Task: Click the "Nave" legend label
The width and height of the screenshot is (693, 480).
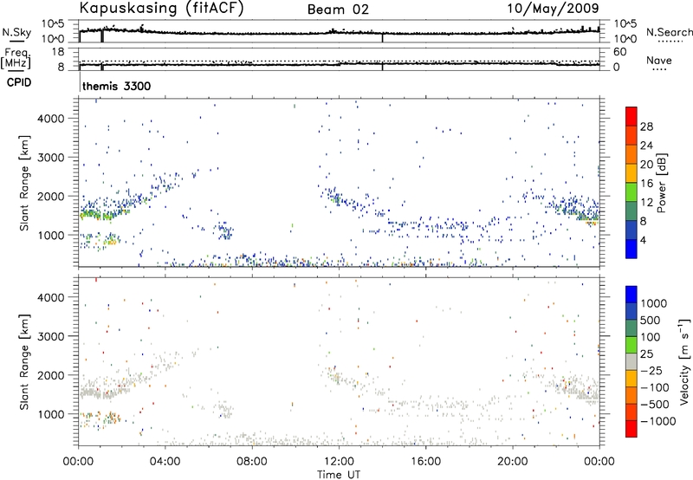Action: [x=659, y=60]
